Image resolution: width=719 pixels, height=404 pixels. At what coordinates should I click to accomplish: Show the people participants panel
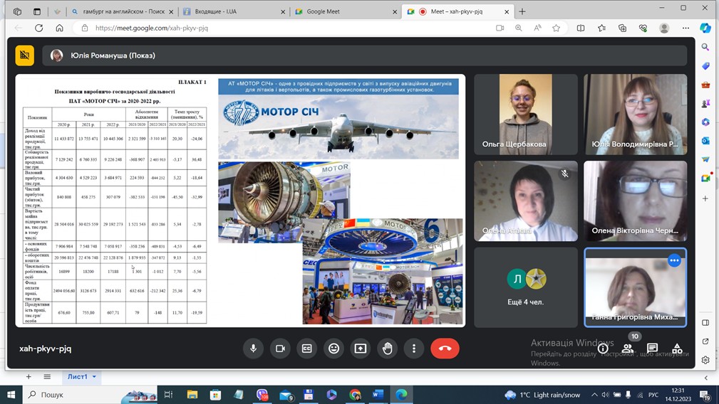pos(627,349)
